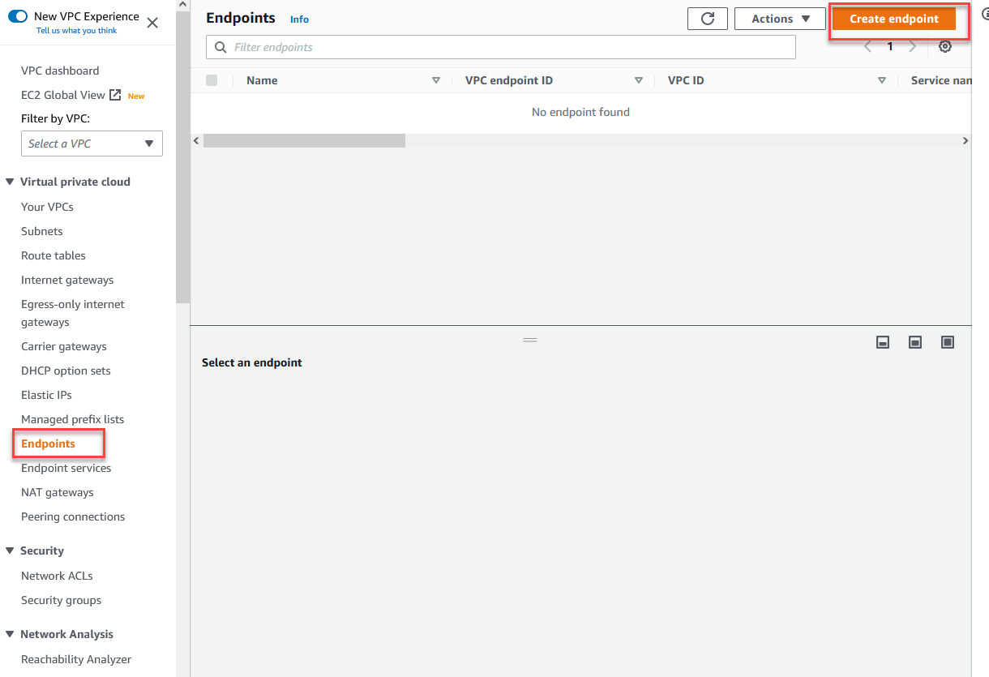Go to next page of endpoints
This screenshot has width=989, height=677.
(912, 47)
